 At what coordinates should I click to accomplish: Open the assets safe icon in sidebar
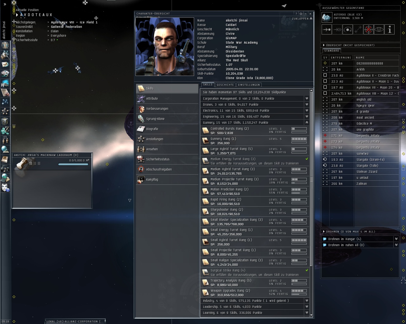(x=5, y=121)
